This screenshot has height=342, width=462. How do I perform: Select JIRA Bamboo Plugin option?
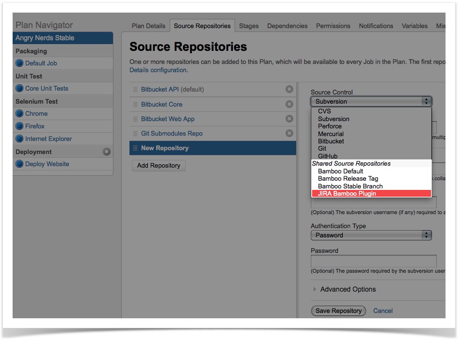[347, 194]
